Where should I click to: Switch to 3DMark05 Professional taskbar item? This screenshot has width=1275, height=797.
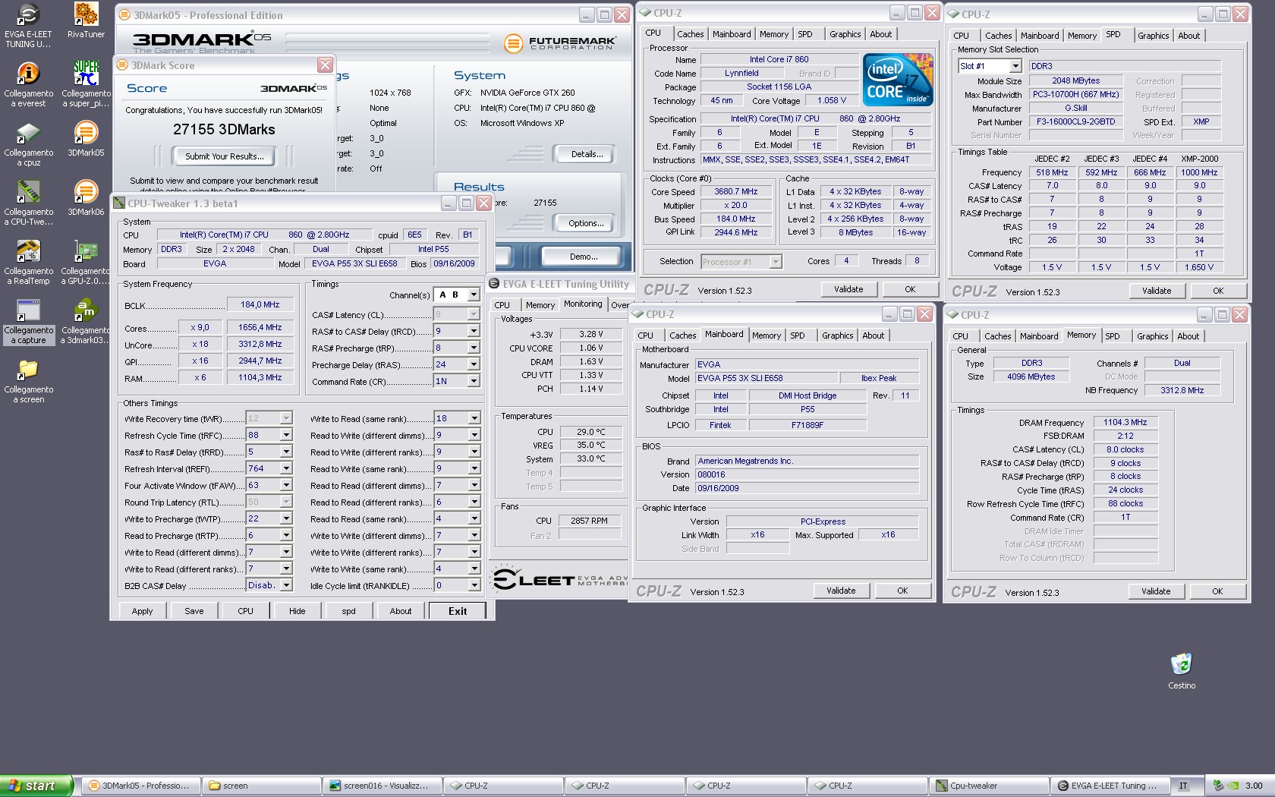pyautogui.click(x=140, y=786)
